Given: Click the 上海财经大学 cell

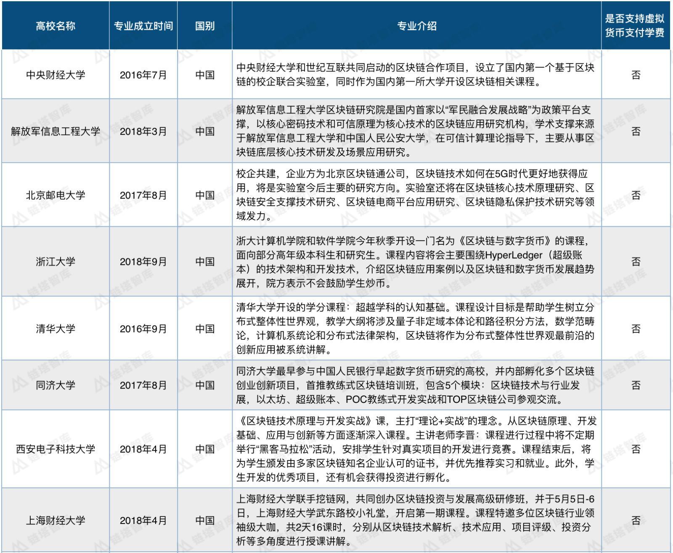Looking at the screenshot, I should pyautogui.click(x=56, y=520).
